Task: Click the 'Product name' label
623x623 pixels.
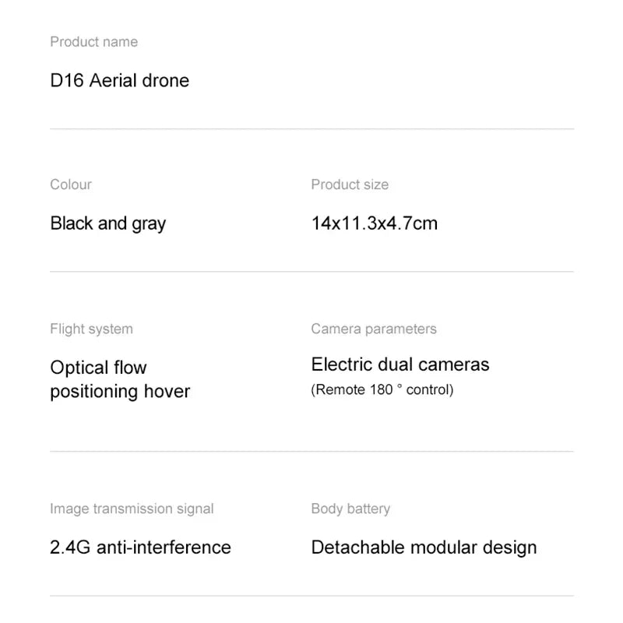Action: tap(93, 42)
